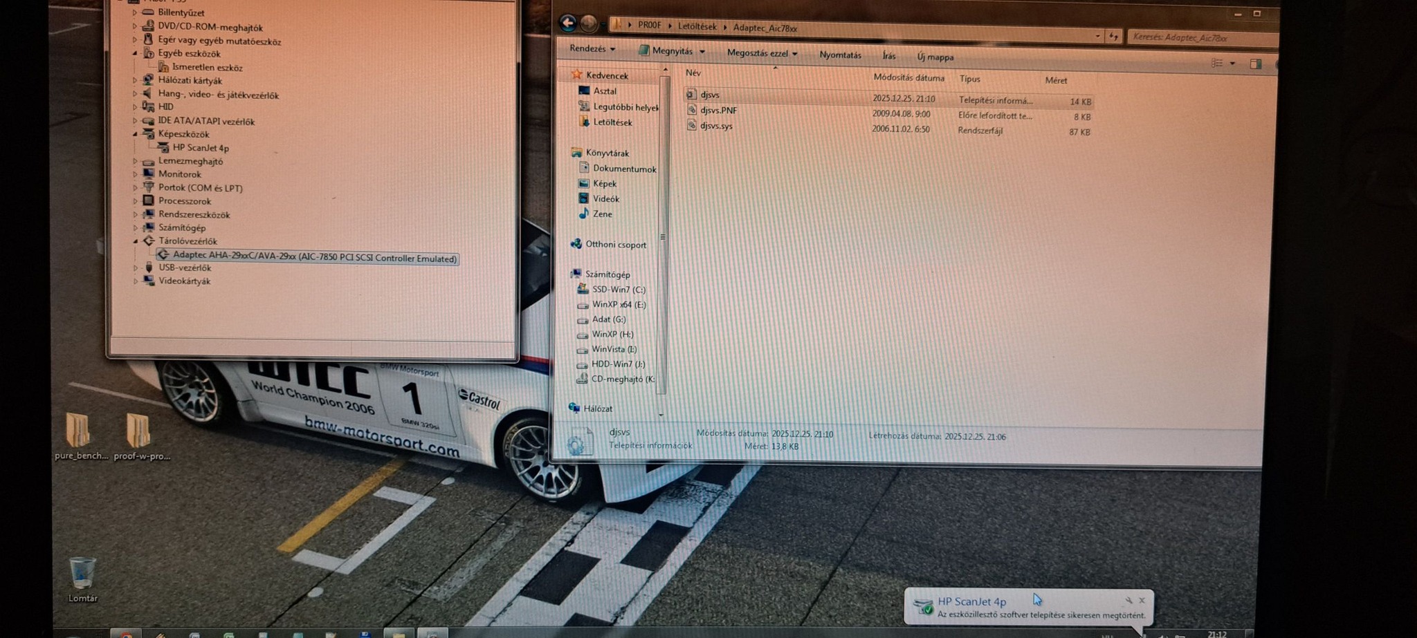The image size is (1417, 638).
Task: Click the HP ScanJet 4p scanner device icon
Action: click(163, 147)
